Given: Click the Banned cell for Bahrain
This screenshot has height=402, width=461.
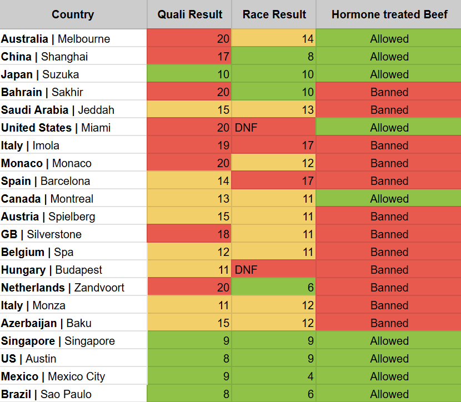Looking at the screenshot, I should click(x=389, y=92).
